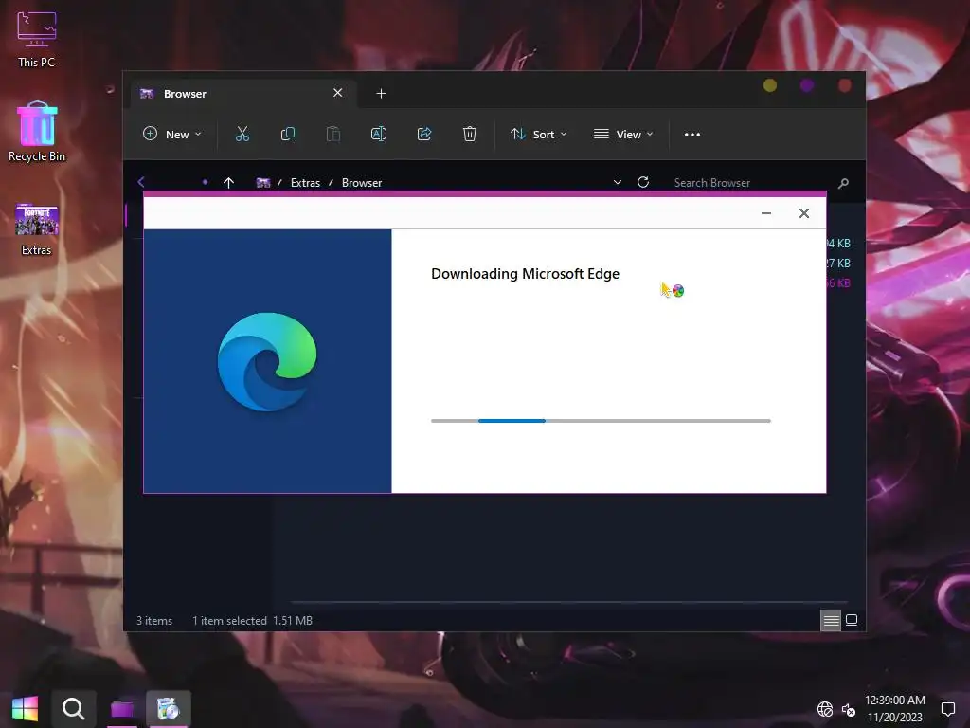Click the Share icon in toolbar
970x728 pixels.
(424, 134)
